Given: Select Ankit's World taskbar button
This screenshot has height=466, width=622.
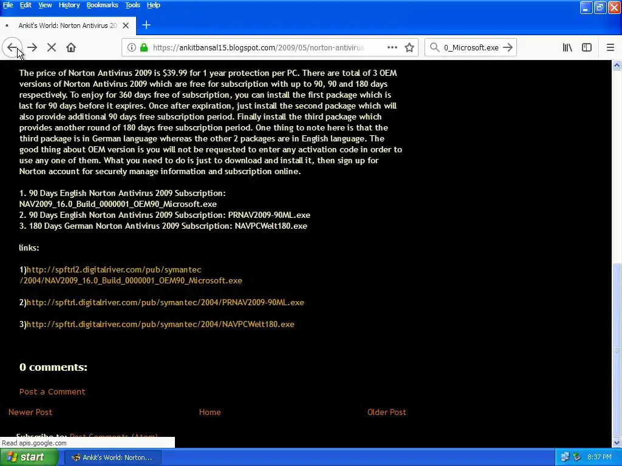Looking at the screenshot, I should [x=112, y=458].
